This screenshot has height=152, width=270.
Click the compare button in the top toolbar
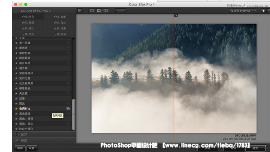click(x=120, y=11)
